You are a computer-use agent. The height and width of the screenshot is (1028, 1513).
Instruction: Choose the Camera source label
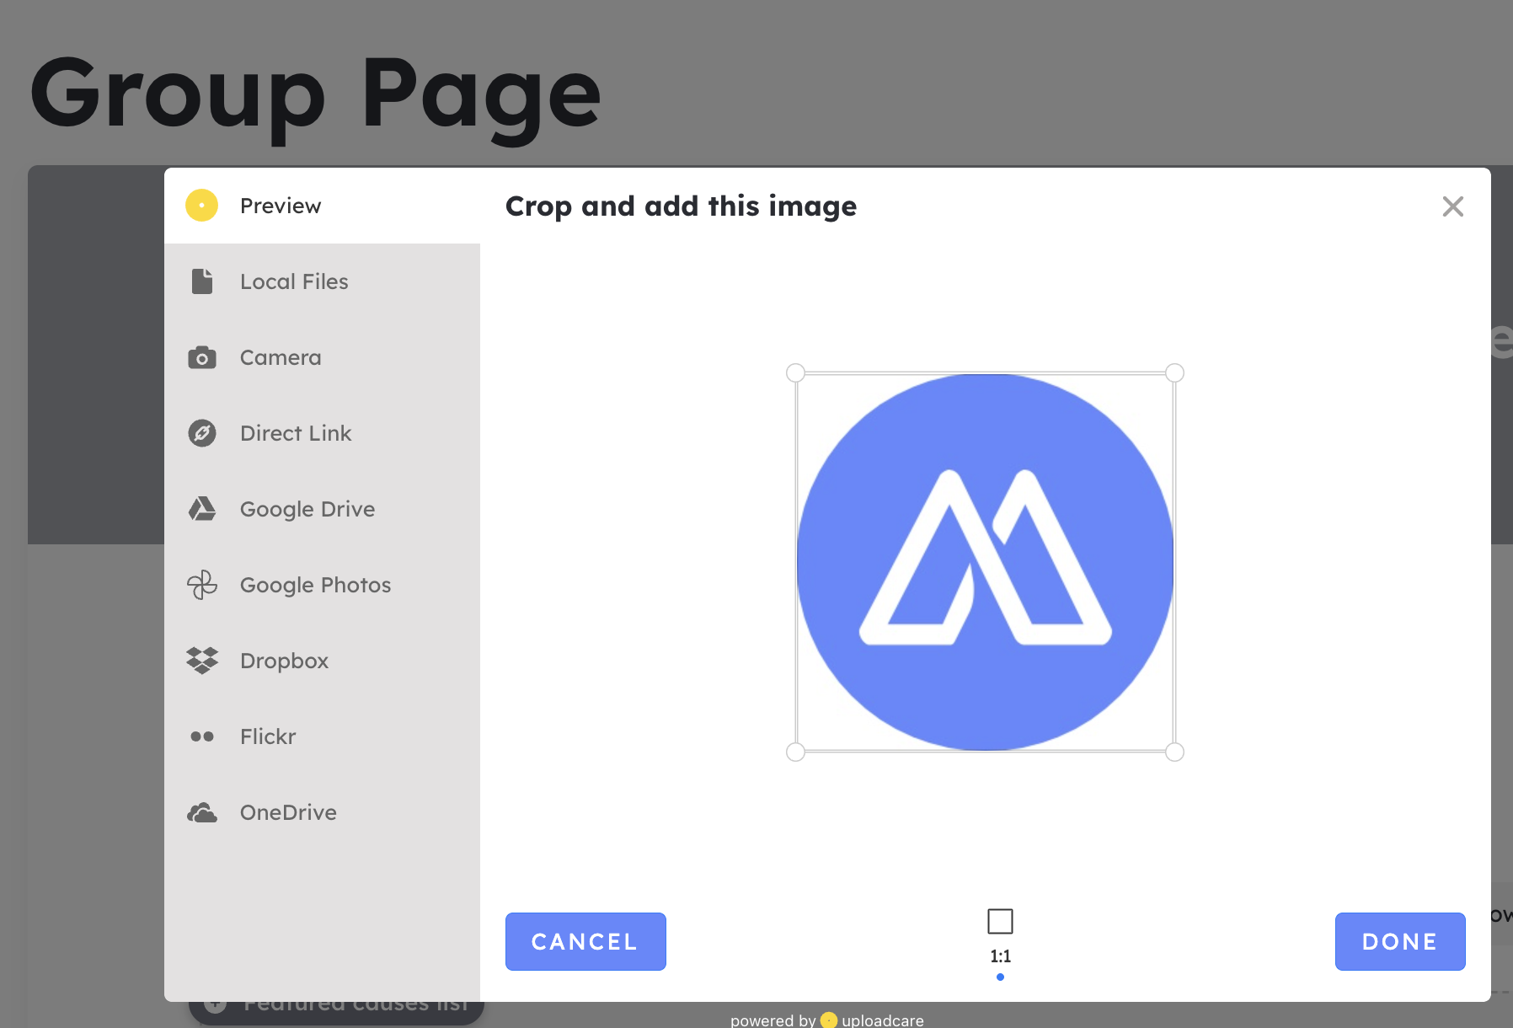[x=281, y=357]
